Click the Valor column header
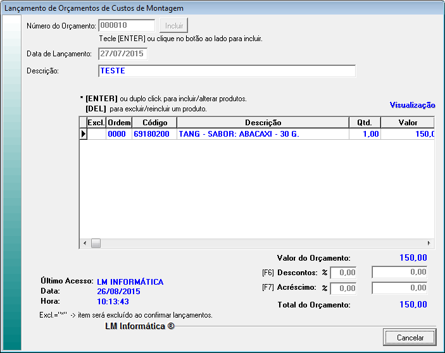Screen dimensions: 445x353 pyautogui.click(x=409, y=123)
